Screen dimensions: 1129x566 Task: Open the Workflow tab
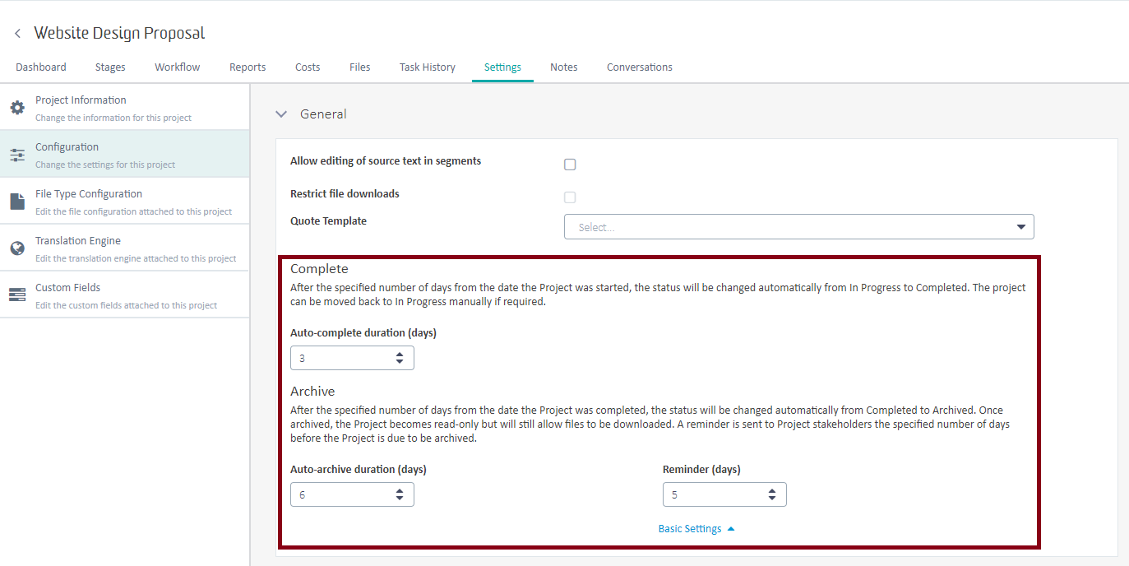click(x=178, y=67)
